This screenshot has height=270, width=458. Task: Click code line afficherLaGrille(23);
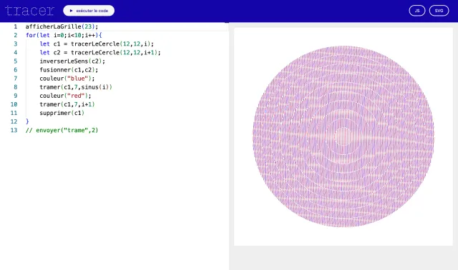[62, 26]
